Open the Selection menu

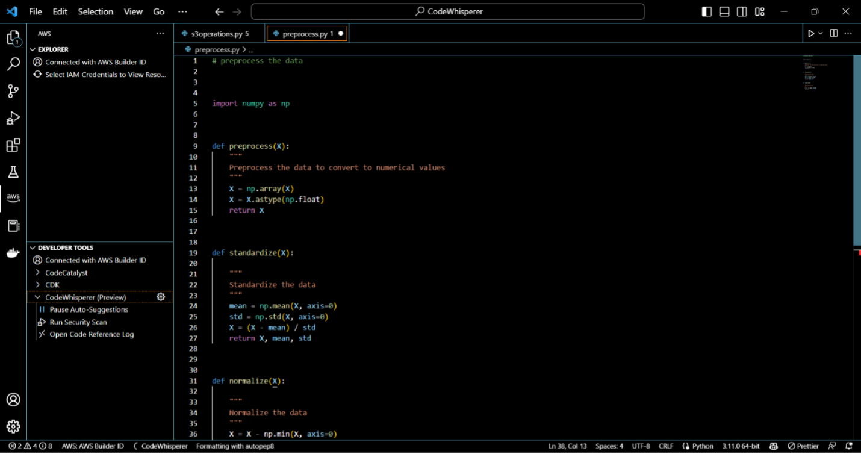[x=95, y=11]
